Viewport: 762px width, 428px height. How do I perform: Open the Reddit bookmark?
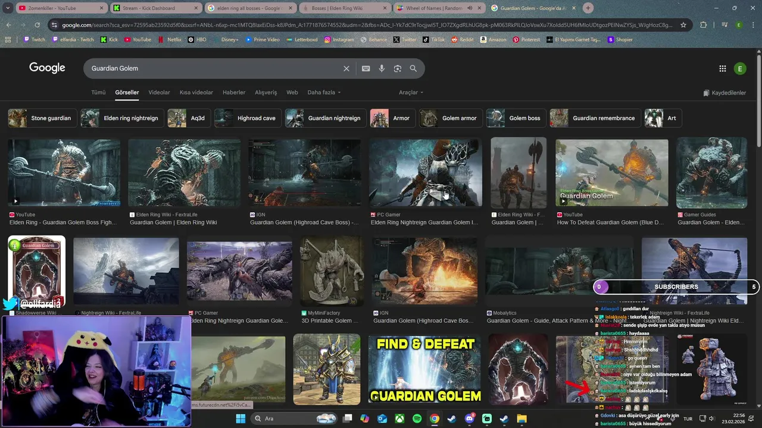pyautogui.click(x=463, y=39)
